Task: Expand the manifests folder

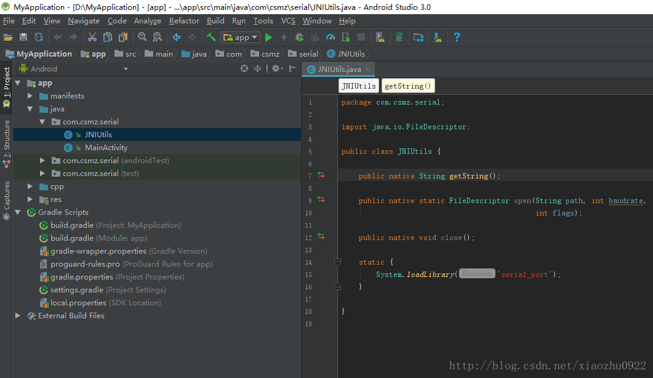Action: click(x=30, y=96)
